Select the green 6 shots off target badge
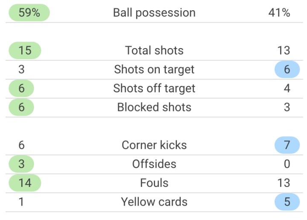Image resolution: width=307 pixels, height=220 pixels. (21, 89)
